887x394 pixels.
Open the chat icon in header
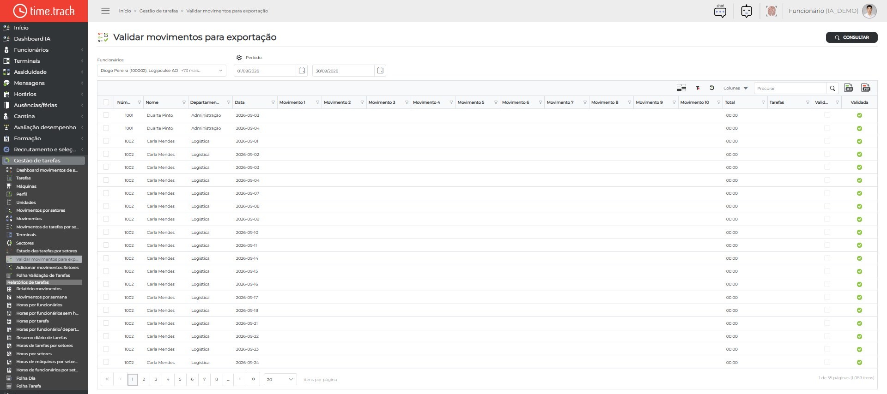[720, 11]
